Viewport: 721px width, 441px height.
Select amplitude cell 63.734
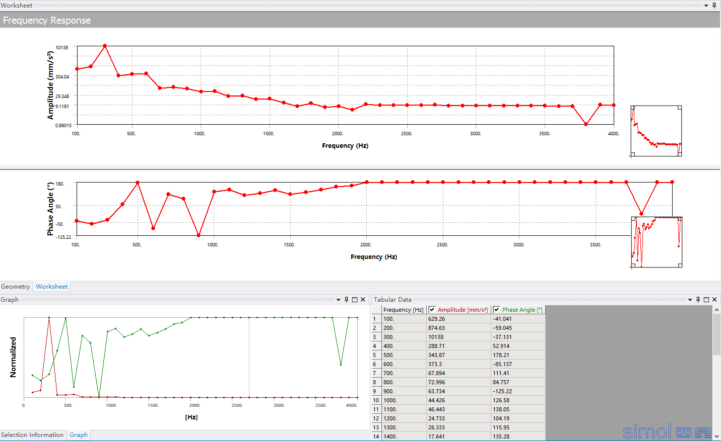[458, 391]
